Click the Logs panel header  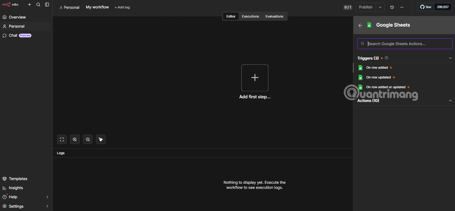coord(203,153)
